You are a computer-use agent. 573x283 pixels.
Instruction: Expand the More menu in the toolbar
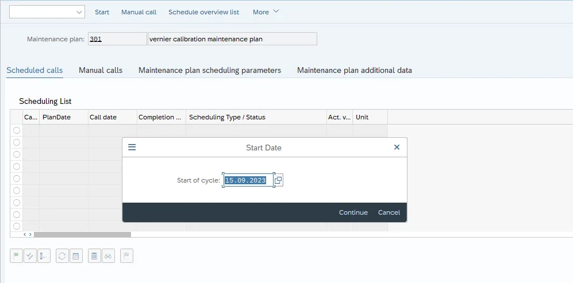point(266,12)
